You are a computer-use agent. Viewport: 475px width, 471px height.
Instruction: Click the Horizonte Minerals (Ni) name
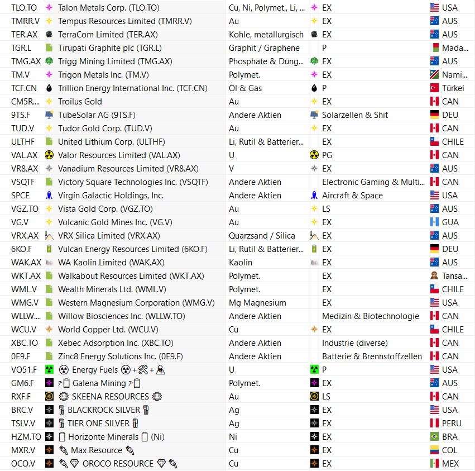pyautogui.click(x=112, y=436)
